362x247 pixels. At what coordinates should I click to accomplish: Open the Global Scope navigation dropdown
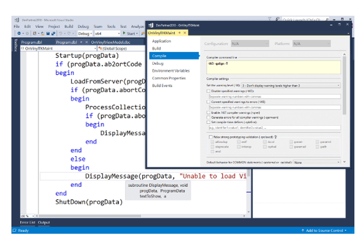point(121,48)
